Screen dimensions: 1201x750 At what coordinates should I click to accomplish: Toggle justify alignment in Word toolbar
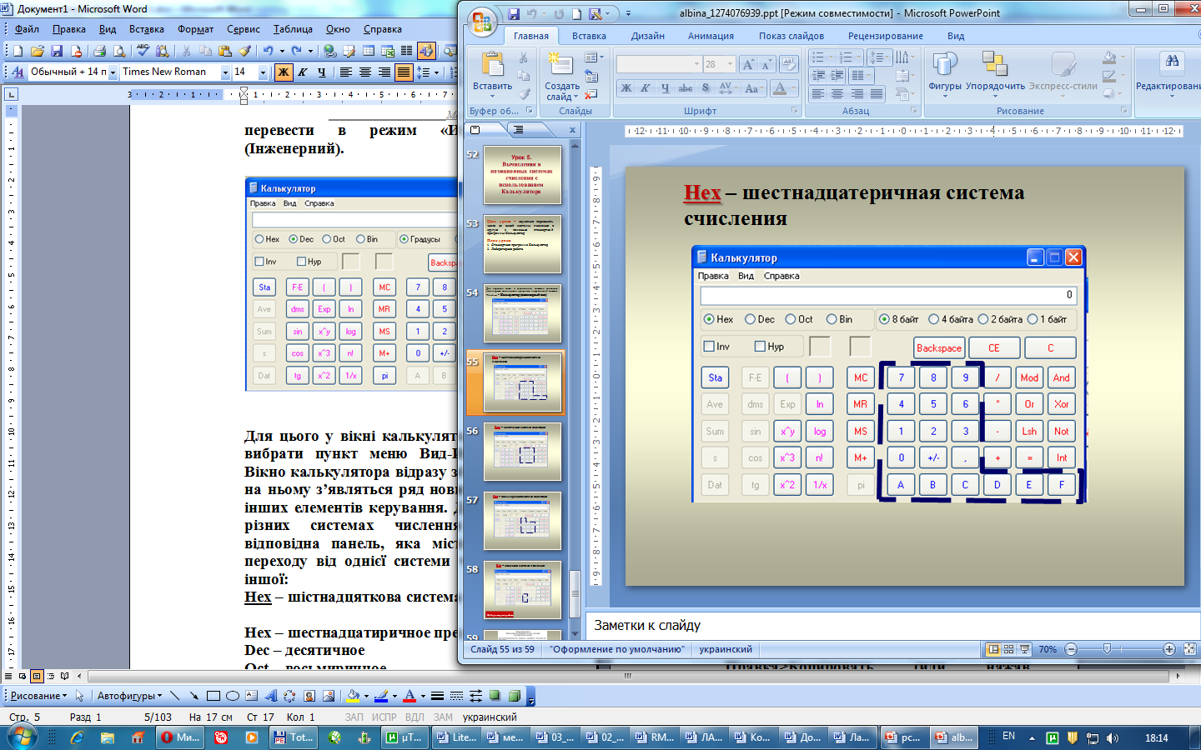tap(404, 72)
